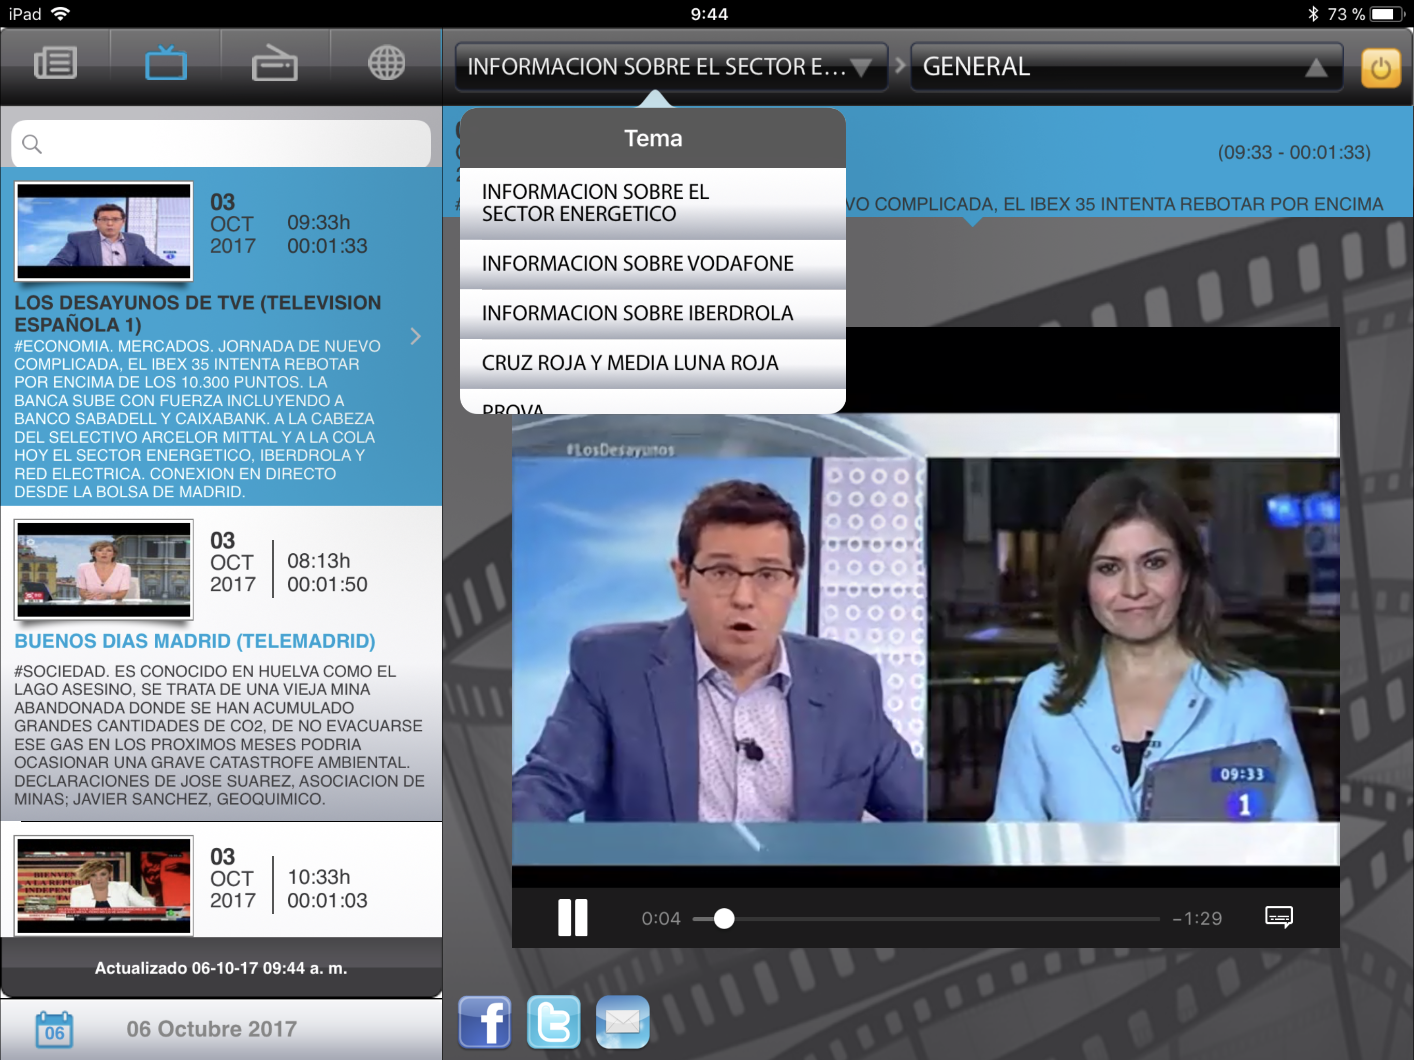Image resolution: width=1414 pixels, height=1060 pixels.
Task: Expand details chevron on Los Desayunos item
Action: click(x=416, y=336)
